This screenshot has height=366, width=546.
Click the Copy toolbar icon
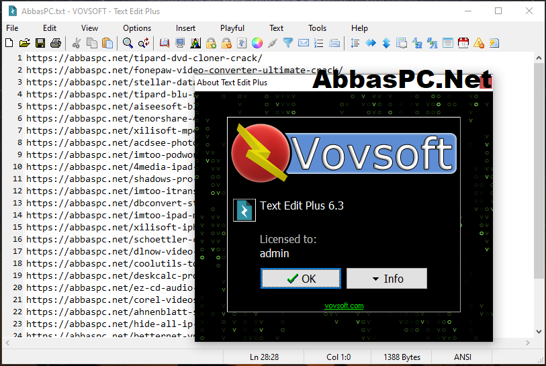pos(92,43)
